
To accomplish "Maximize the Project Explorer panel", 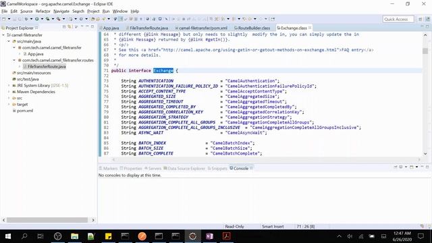I will click(x=92, y=26).
